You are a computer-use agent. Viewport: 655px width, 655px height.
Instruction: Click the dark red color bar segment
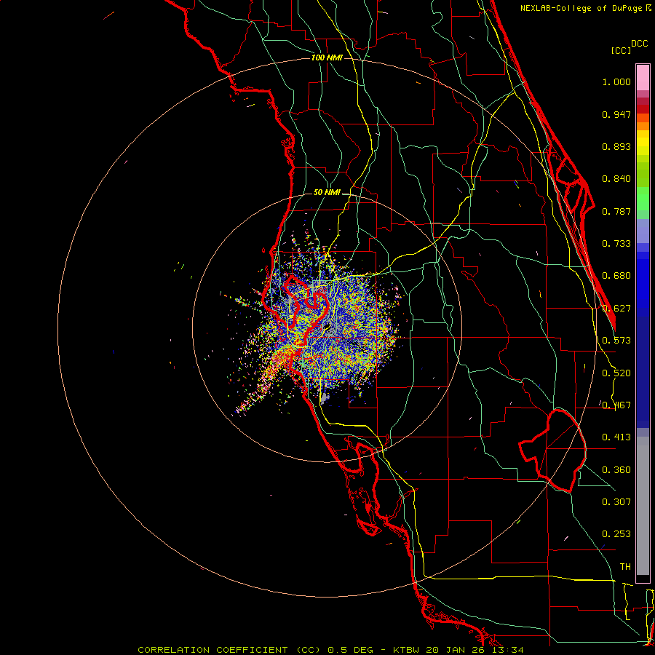coord(643,109)
